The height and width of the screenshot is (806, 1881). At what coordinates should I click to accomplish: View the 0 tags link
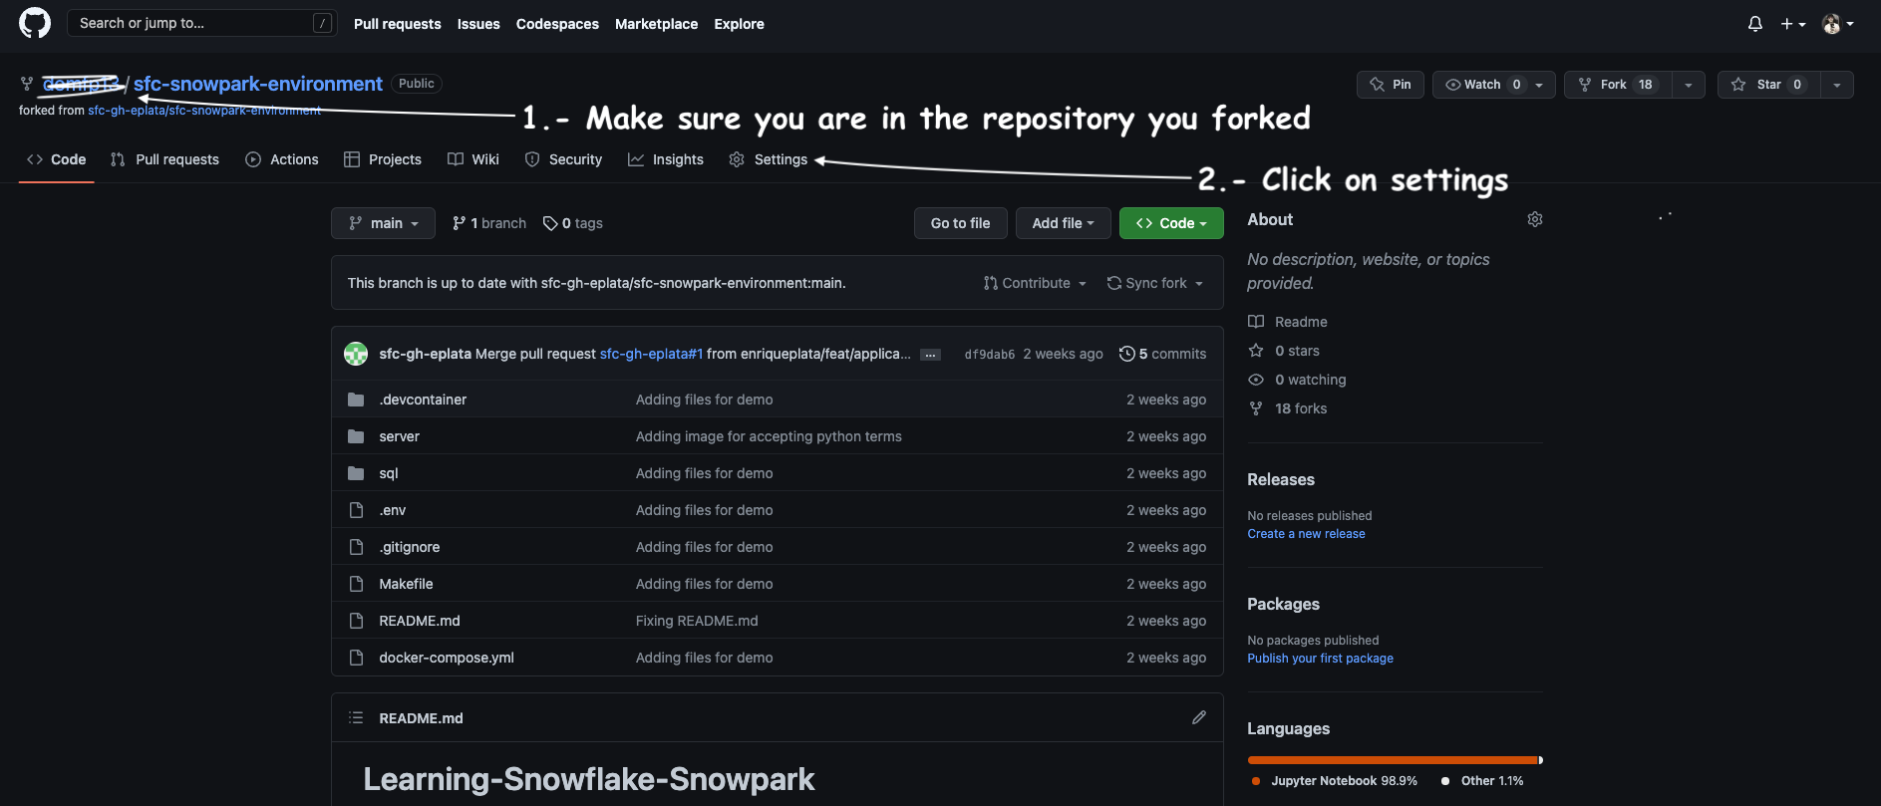(573, 223)
